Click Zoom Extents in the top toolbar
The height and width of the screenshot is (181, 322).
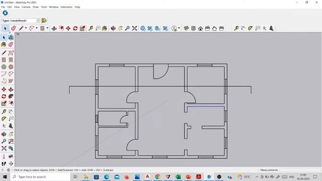click(x=134, y=28)
